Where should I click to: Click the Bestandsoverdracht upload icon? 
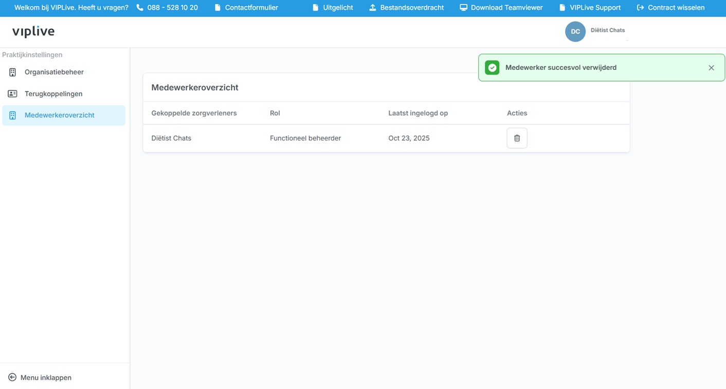point(373,8)
